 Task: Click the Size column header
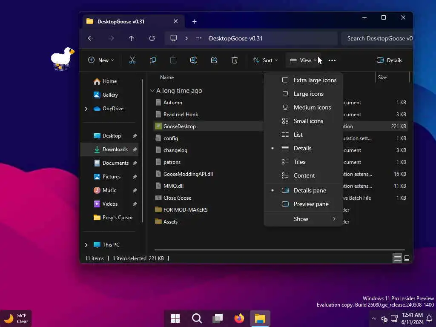pos(382,77)
